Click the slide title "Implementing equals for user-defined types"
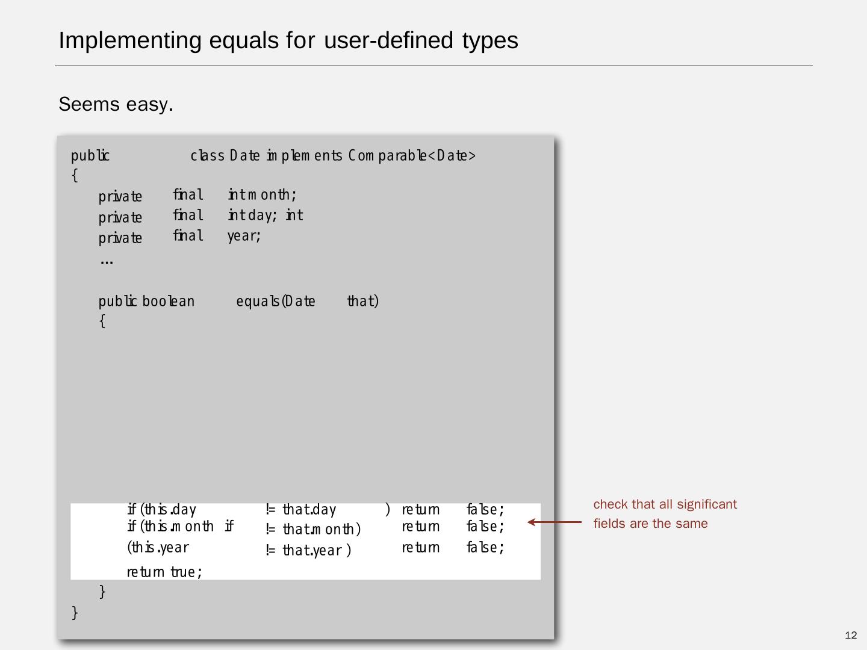 click(x=288, y=40)
